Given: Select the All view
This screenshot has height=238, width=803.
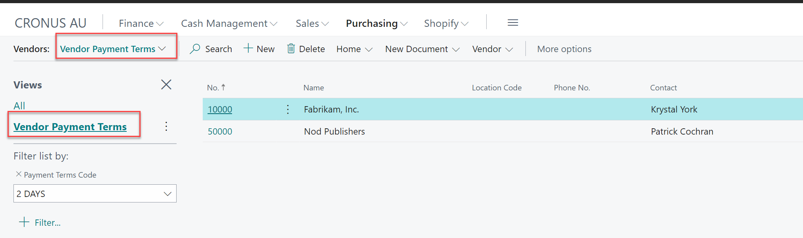Looking at the screenshot, I should 19,106.
